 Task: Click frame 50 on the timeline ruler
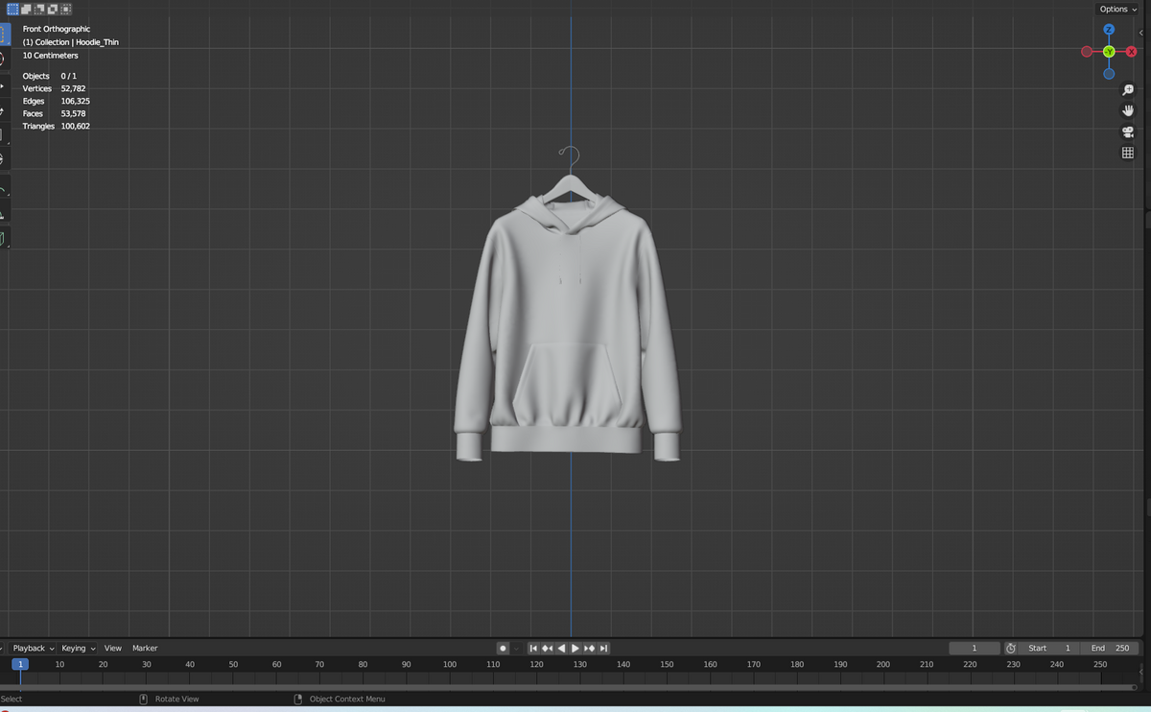tap(233, 664)
